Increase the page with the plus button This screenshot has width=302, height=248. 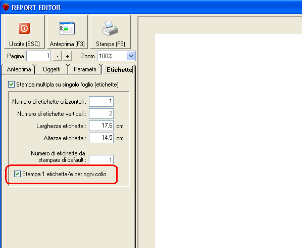tap(67, 56)
